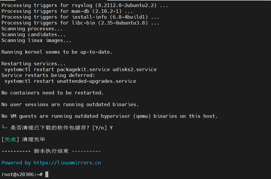The width and height of the screenshot is (271, 179).
Task: Click the 'Scanning candidates...' line
Action: [x=33, y=34]
